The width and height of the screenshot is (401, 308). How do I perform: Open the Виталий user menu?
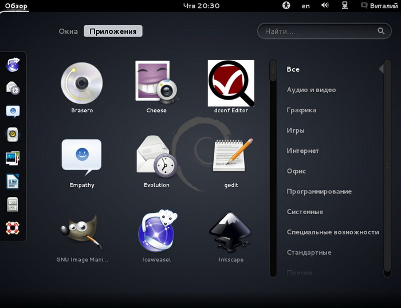[379, 6]
